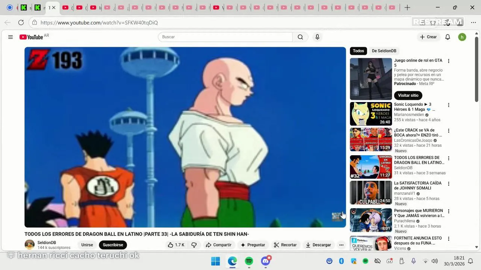Click the Unirse button
Screen dimensions: 481x270
coord(87,245)
